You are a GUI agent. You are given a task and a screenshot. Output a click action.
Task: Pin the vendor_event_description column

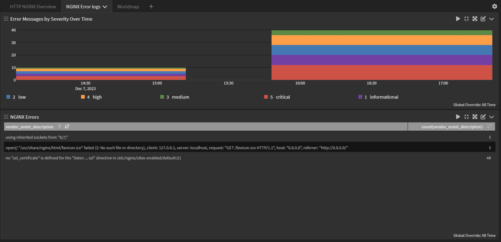pyautogui.click(x=60, y=127)
